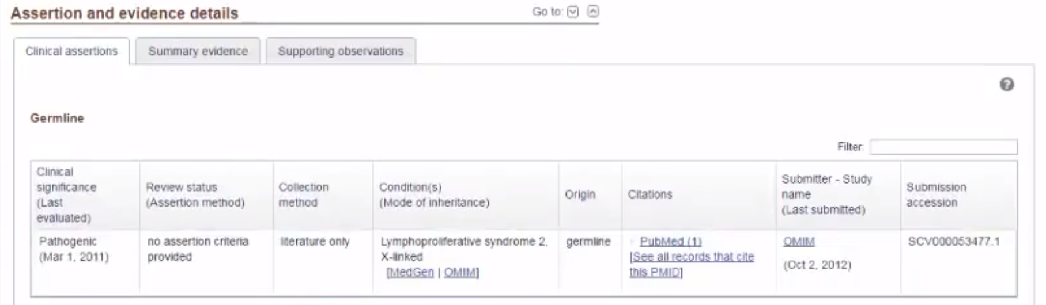Open the help question mark icon
This screenshot has height=305, width=1046.
pos(1006,85)
